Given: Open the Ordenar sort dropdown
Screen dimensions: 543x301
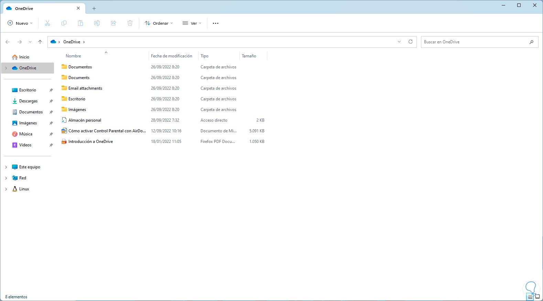Looking at the screenshot, I should 159,23.
